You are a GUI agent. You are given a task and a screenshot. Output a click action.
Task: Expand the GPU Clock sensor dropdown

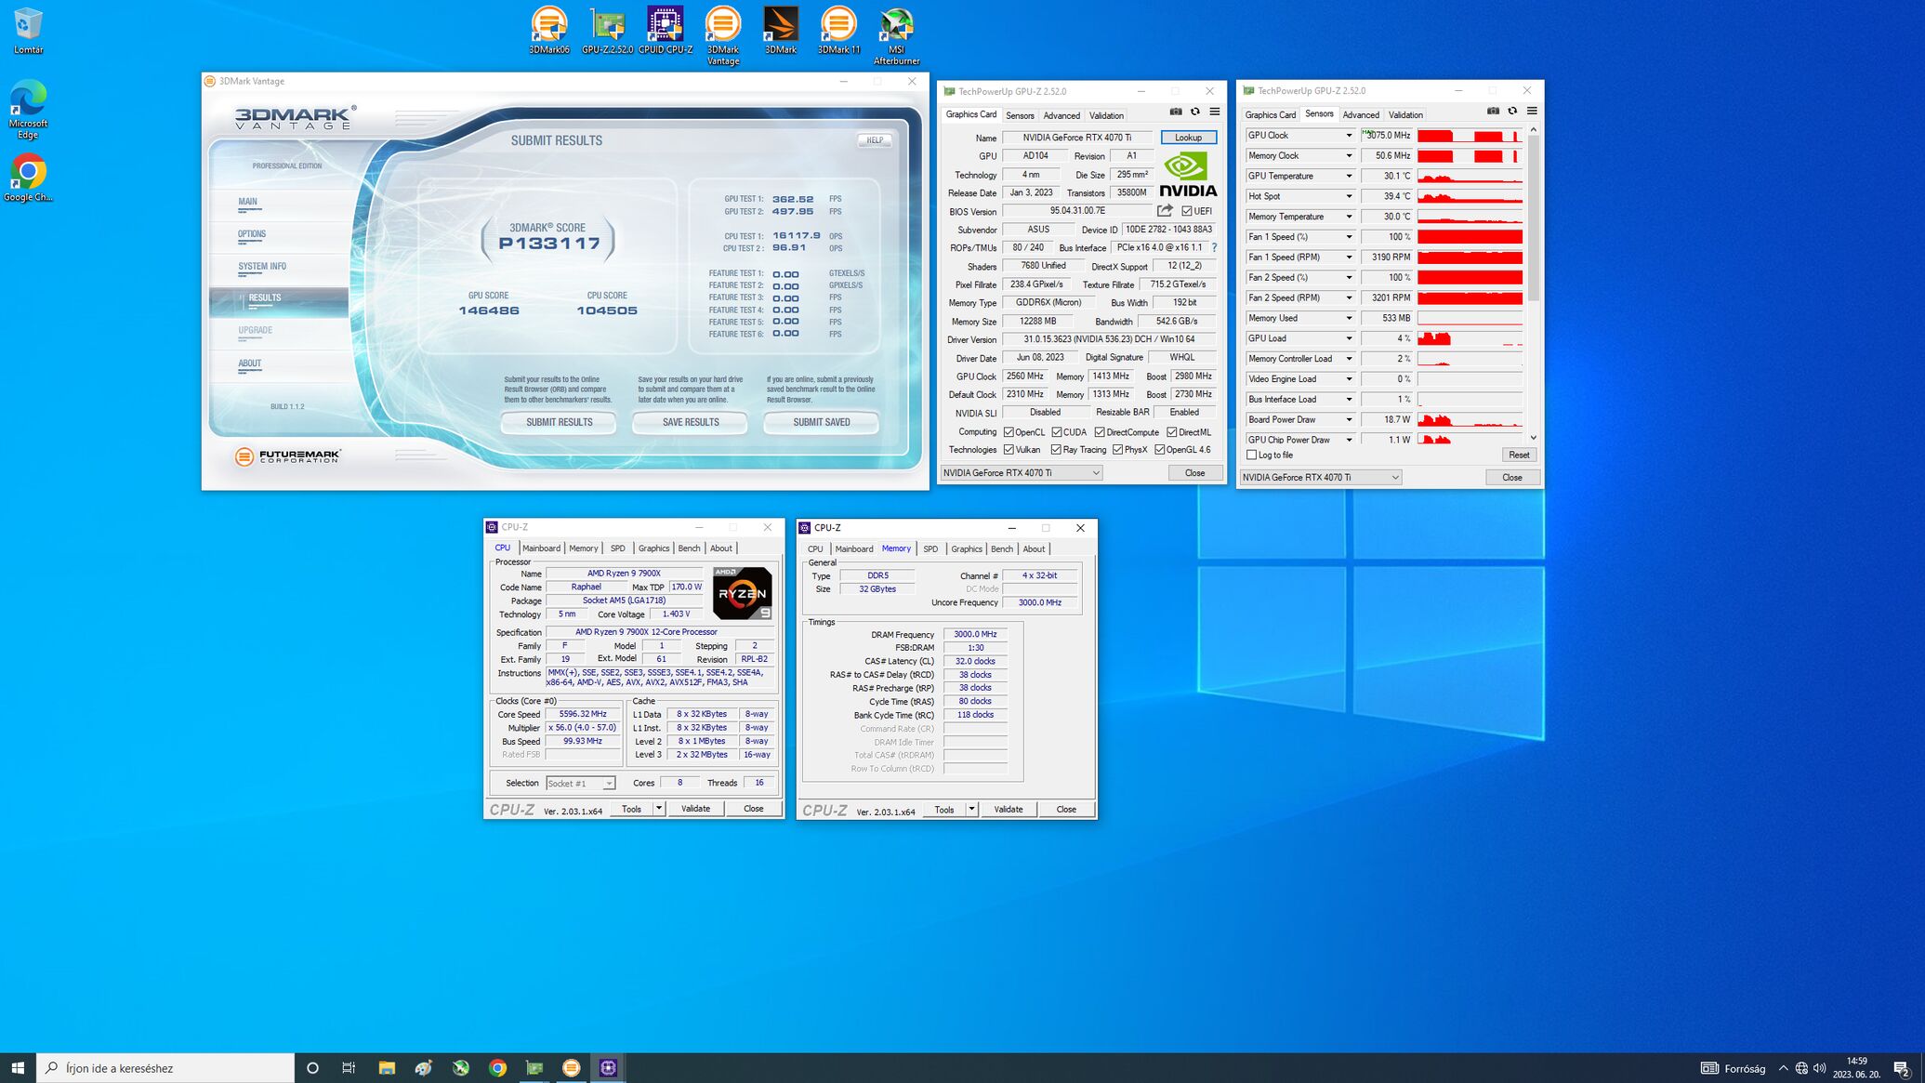pyautogui.click(x=1349, y=136)
